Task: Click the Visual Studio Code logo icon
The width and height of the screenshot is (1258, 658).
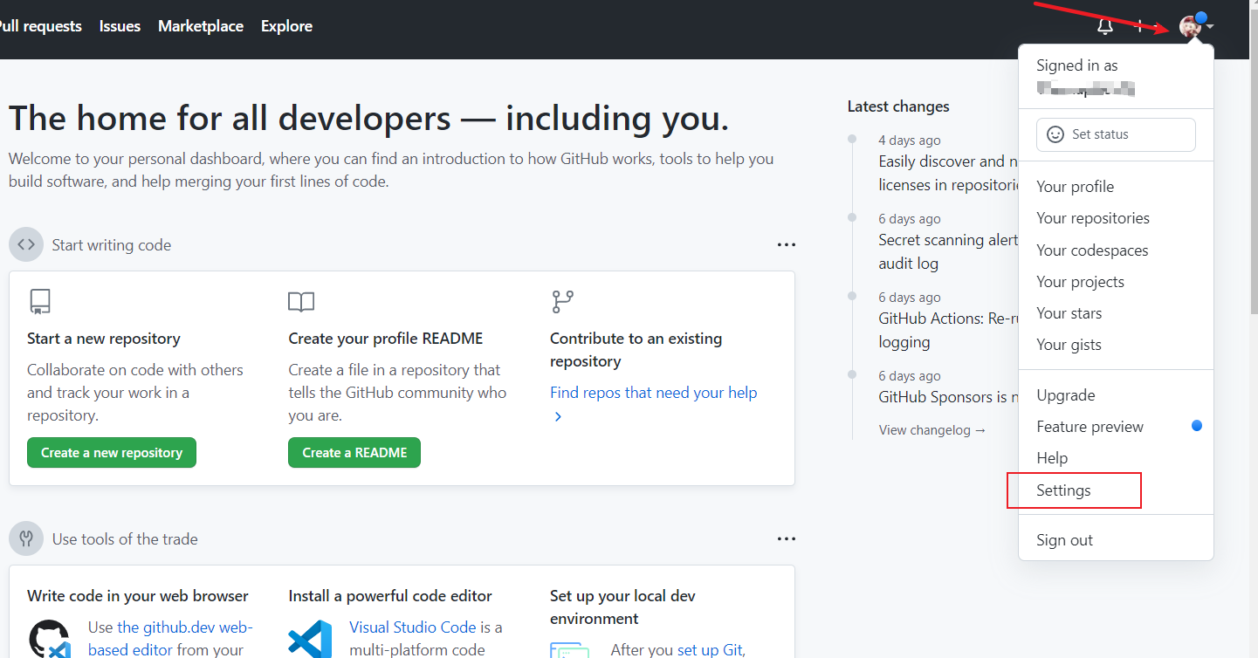Action: coord(310,640)
